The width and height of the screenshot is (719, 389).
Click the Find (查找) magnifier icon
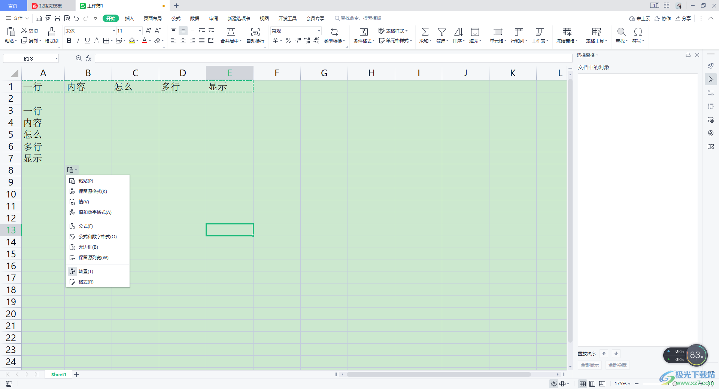click(x=621, y=32)
